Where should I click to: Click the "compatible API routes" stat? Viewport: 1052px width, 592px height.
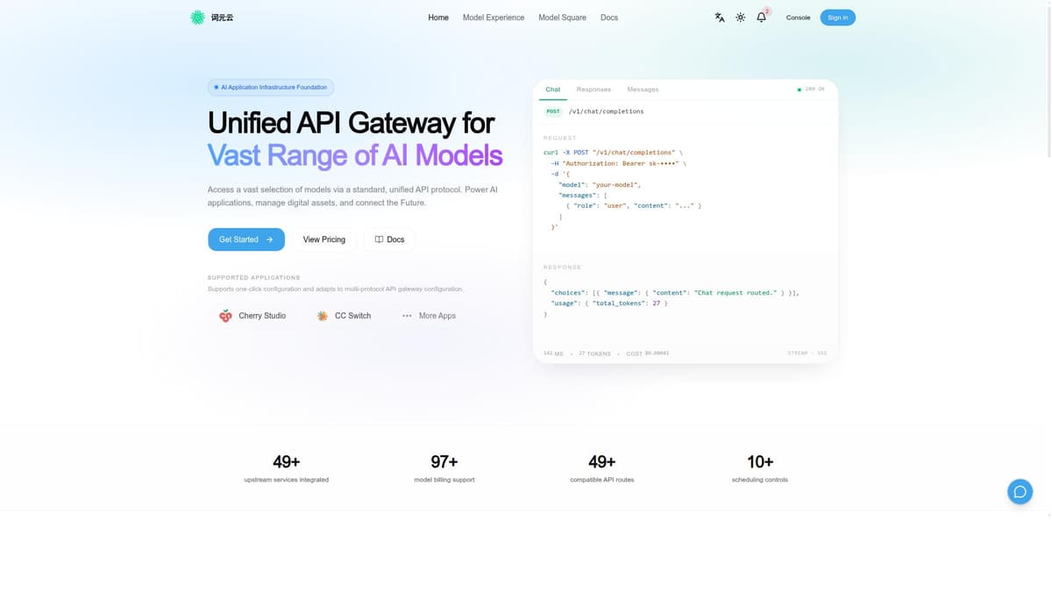coord(602,480)
